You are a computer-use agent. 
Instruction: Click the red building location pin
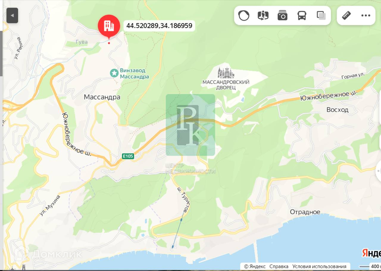tap(109, 27)
